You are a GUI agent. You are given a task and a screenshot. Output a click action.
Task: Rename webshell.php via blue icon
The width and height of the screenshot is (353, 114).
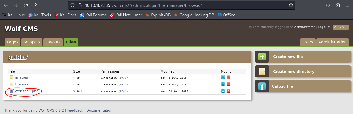223,91
